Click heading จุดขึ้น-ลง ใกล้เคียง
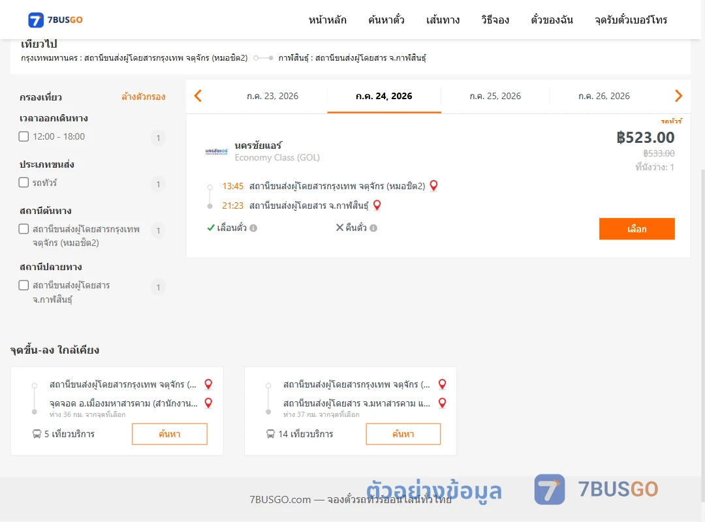The width and height of the screenshot is (705, 522). click(54, 350)
